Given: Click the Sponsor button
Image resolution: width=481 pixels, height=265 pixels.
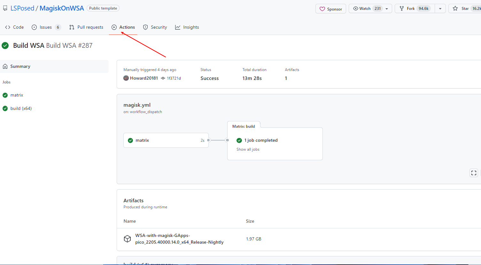Looking at the screenshot, I should (x=331, y=9).
